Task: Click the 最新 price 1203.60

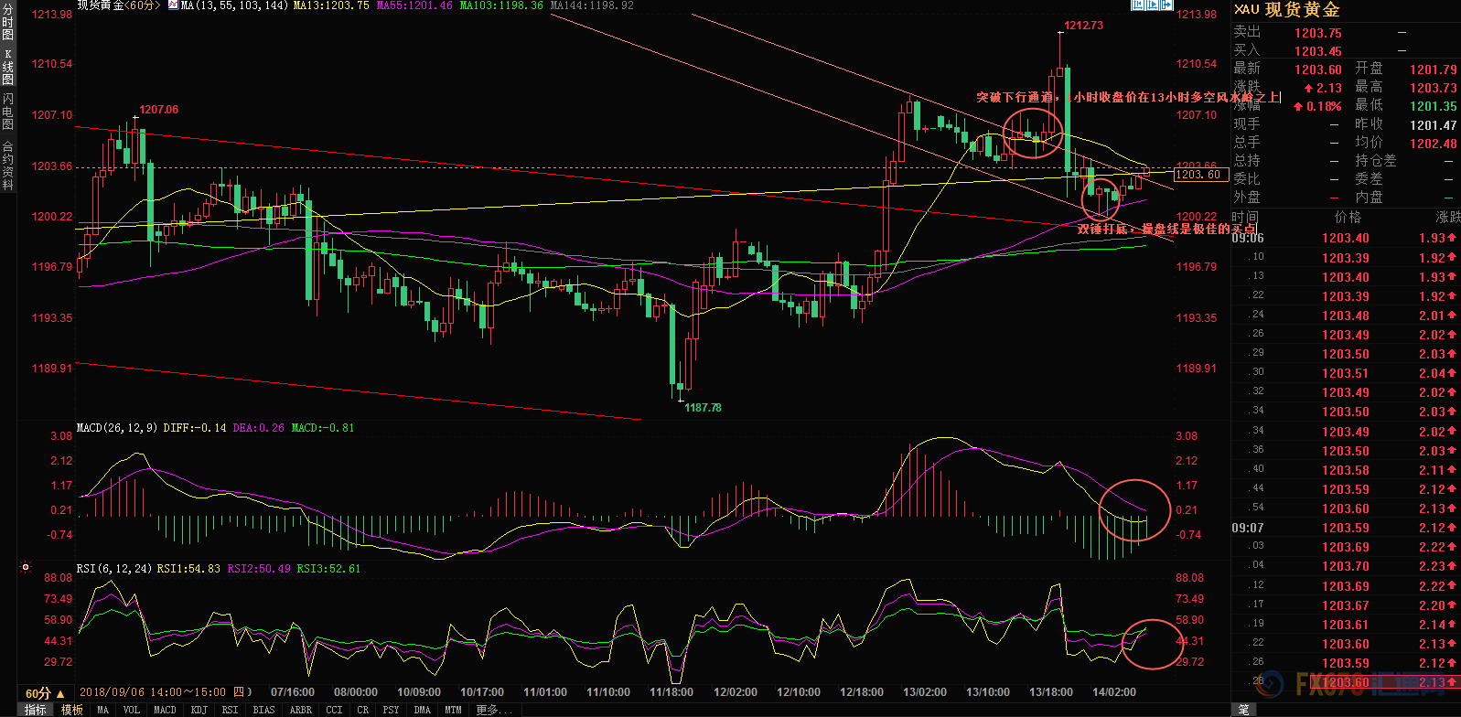Action: point(1317,70)
